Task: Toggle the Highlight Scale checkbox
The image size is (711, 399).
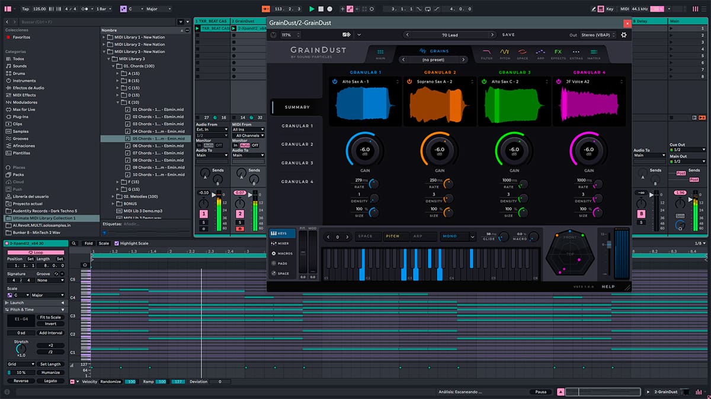Action: click(117, 243)
